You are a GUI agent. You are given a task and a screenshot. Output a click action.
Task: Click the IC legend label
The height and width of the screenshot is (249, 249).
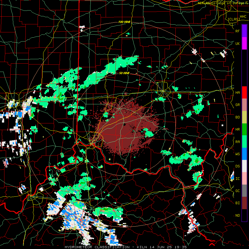[x=238, y=179]
